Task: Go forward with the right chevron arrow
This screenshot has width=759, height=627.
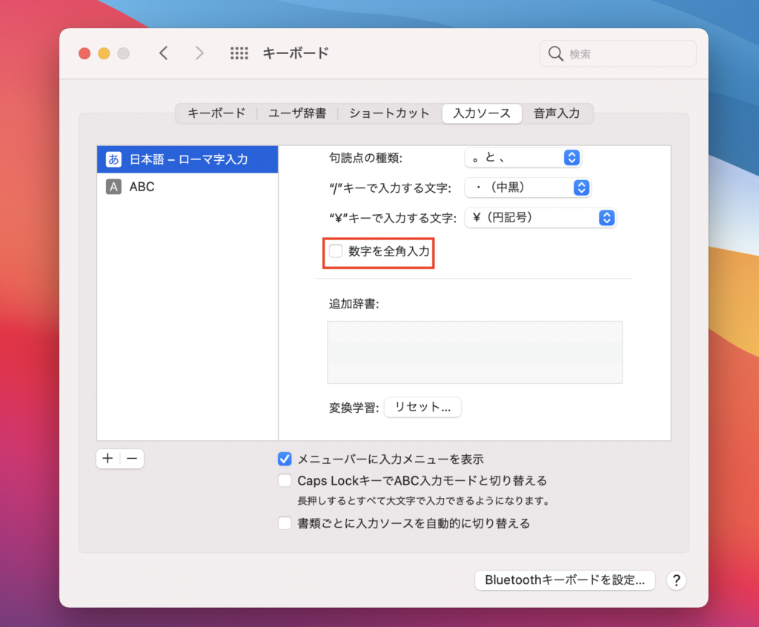Action: click(x=199, y=53)
